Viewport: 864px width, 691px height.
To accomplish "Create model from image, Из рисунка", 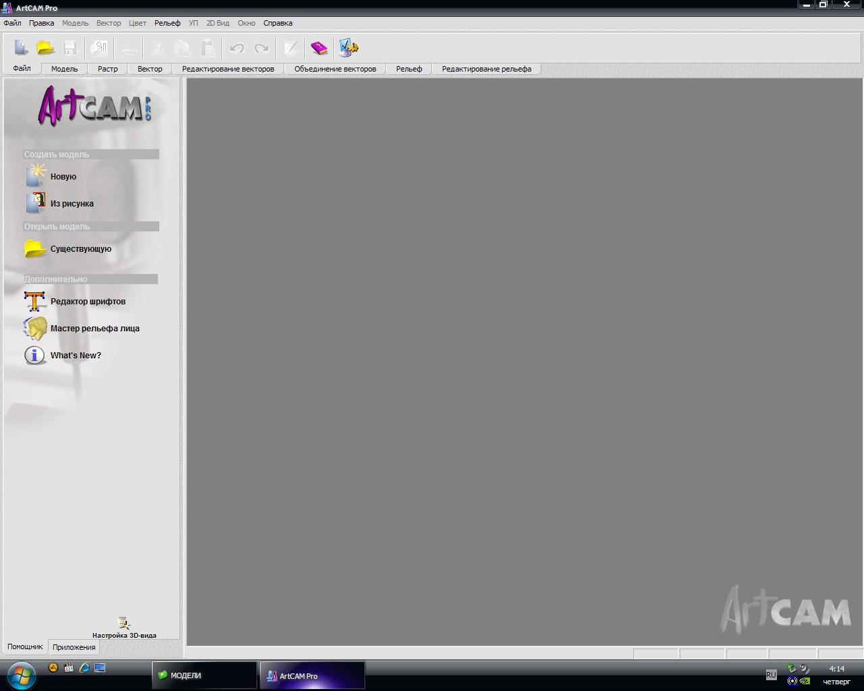I will 36,203.
